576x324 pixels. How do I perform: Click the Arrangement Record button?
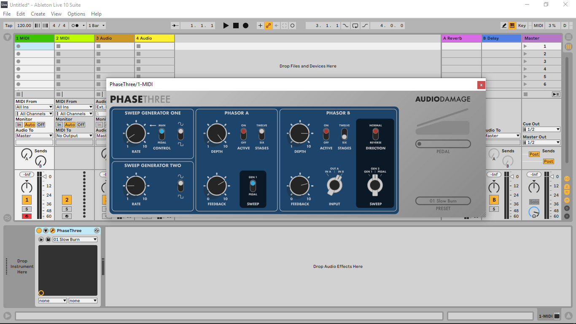tap(246, 26)
